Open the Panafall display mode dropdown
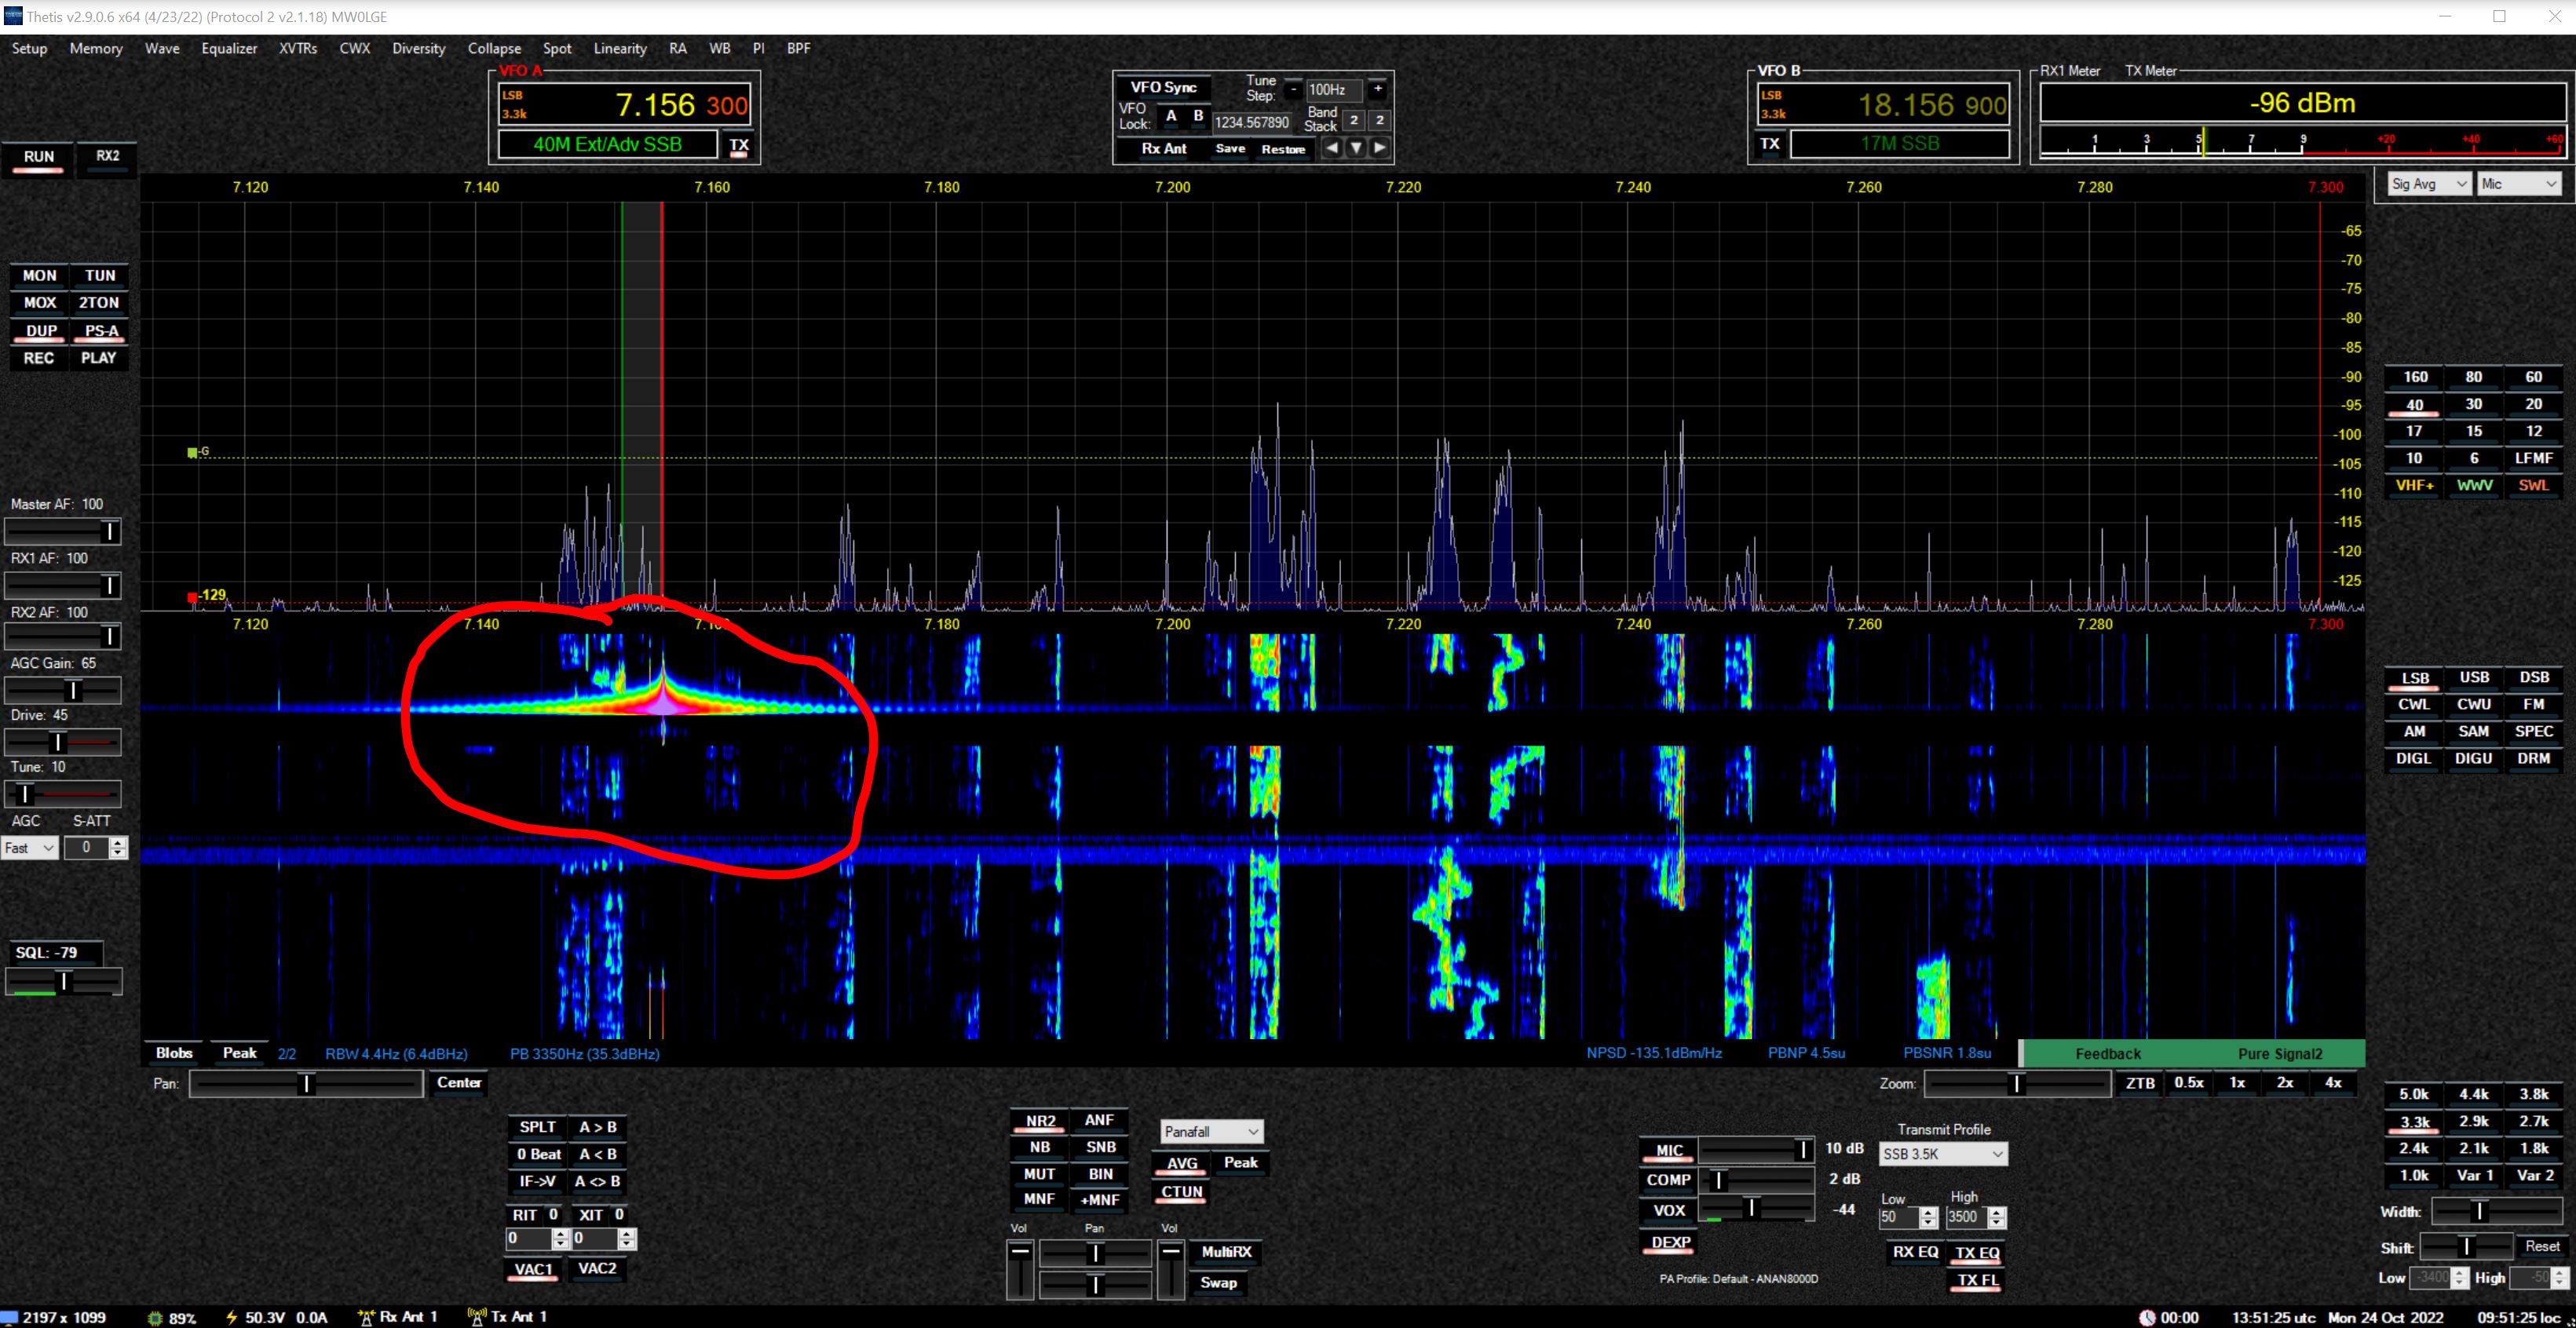 tap(1211, 1132)
